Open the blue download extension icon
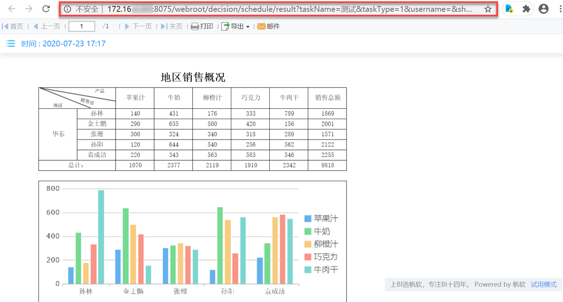Screen dimensions: 563x302 coord(509,9)
